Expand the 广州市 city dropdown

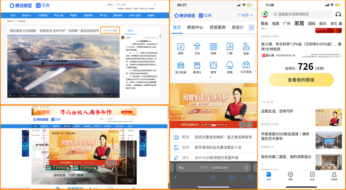click(245, 15)
